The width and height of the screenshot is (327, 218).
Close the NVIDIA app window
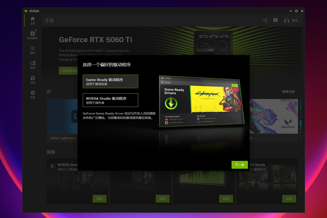(x=302, y=11)
